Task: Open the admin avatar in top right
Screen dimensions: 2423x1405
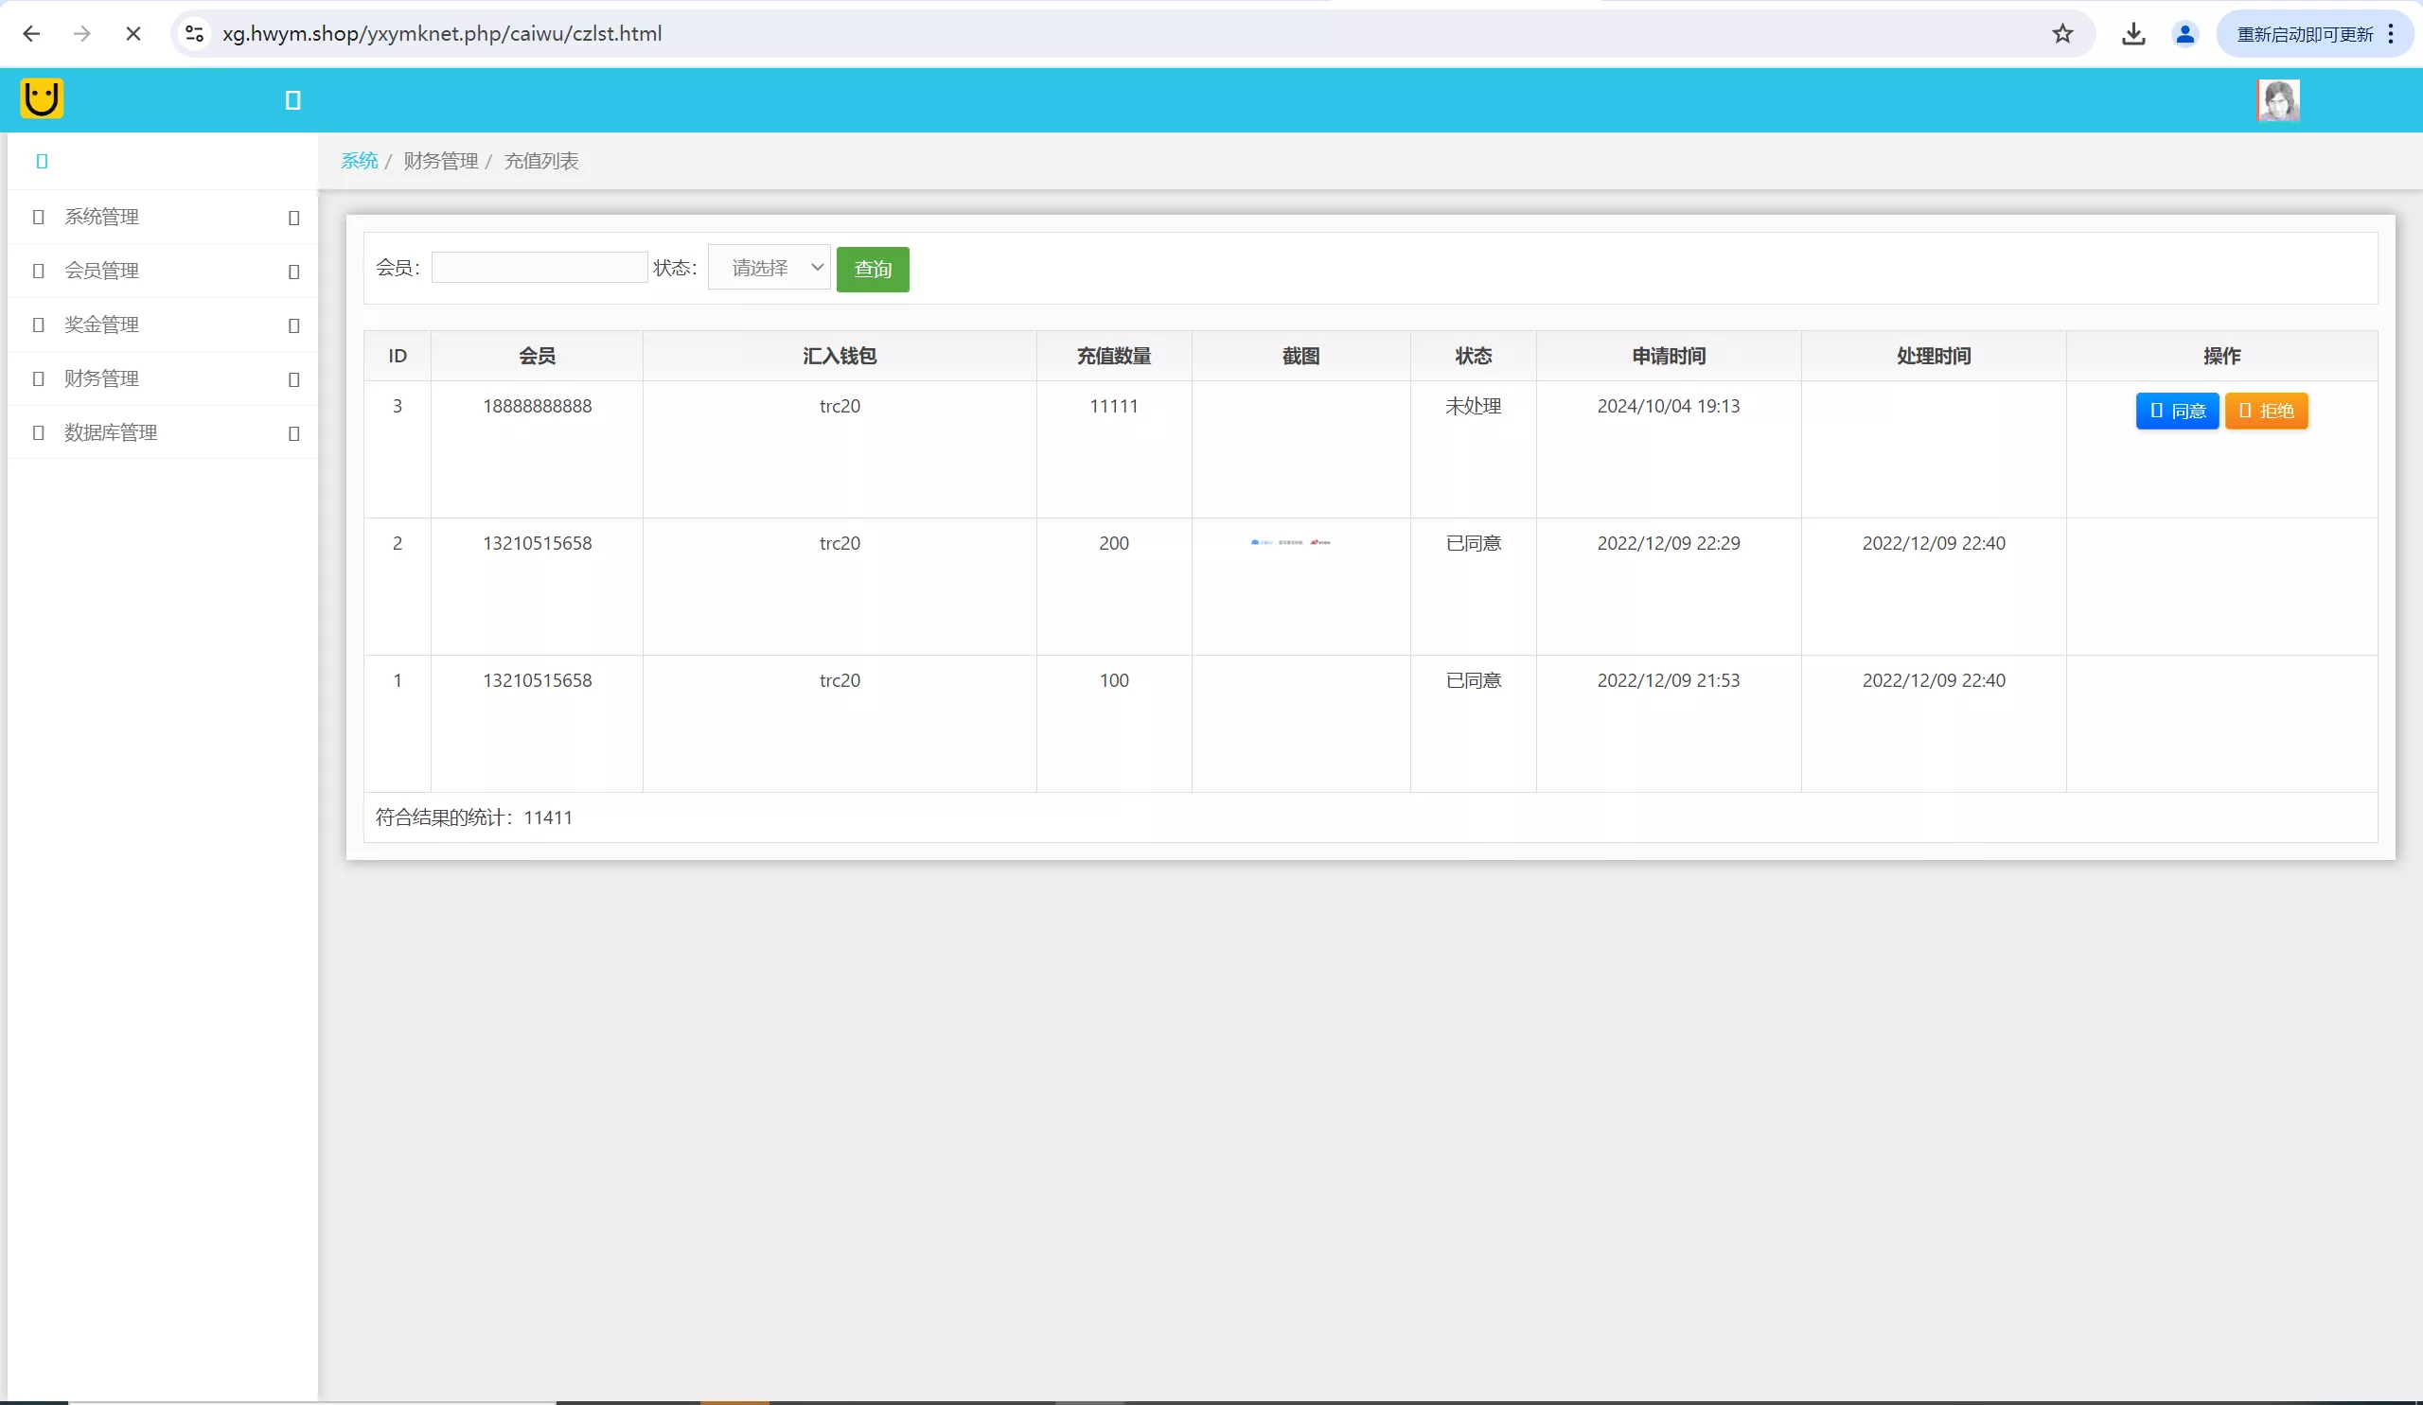Action: click(2278, 100)
